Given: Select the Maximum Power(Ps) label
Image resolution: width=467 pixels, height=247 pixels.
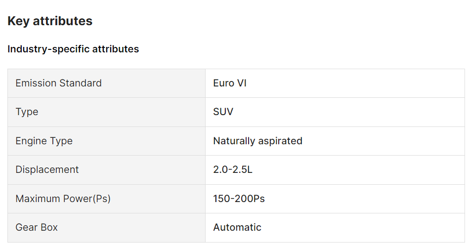Looking at the screenshot, I should coord(63,199).
